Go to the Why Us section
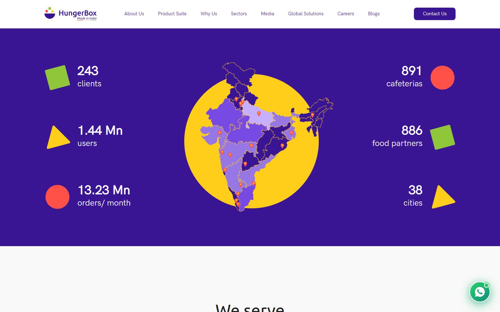Image resolution: width=500 pixels, height=312 pixels. (209, 14)
